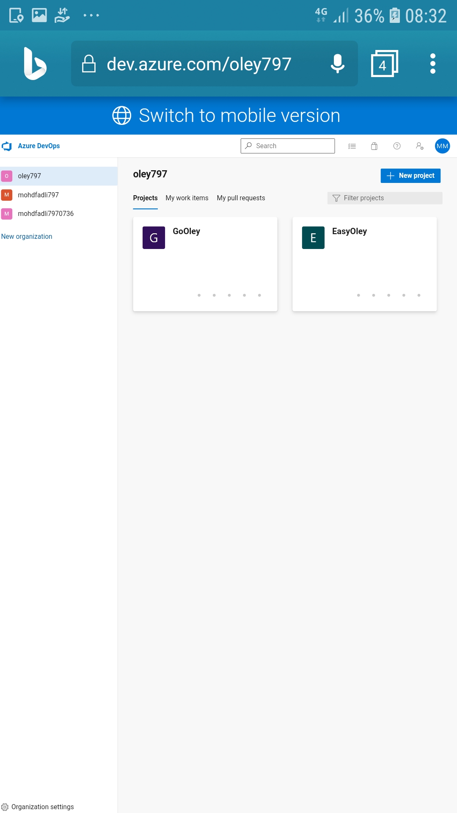Open the Bing logo home button

point(35,64)
